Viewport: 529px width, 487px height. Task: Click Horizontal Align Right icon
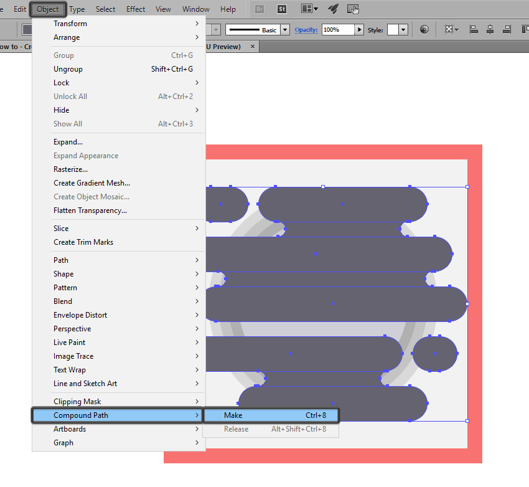[x=507, y=30]
